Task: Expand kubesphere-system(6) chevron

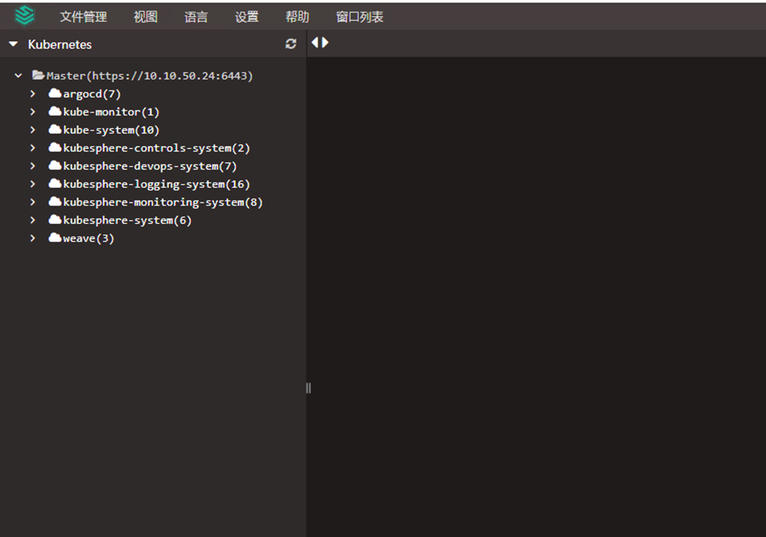Action: pos(33,220)
